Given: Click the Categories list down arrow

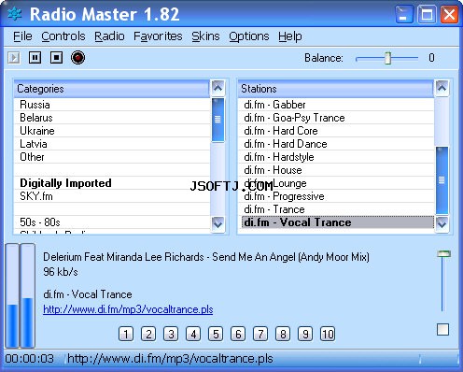Looking at the screenshot, I should (217, 223).
